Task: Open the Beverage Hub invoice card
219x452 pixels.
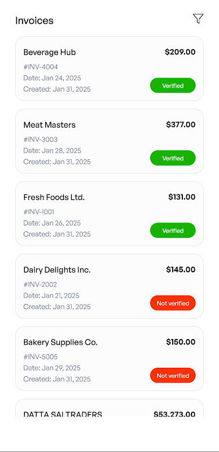Action: pyautogui.click(x=109, y=68)
